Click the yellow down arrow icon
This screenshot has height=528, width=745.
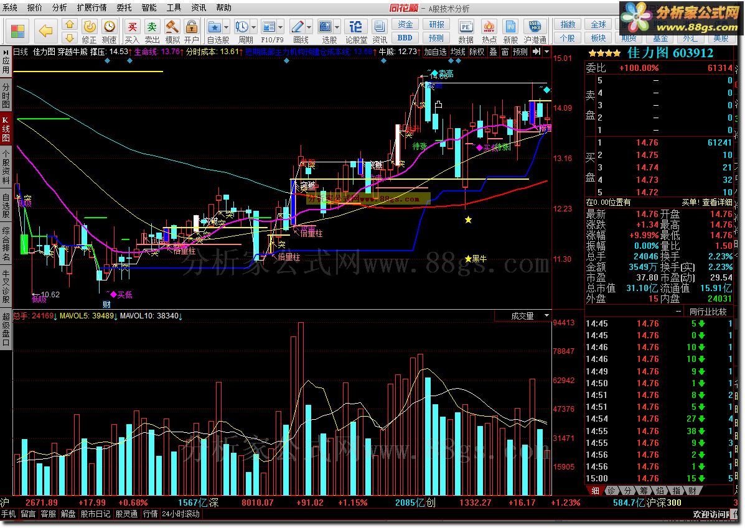coord(70,37)
